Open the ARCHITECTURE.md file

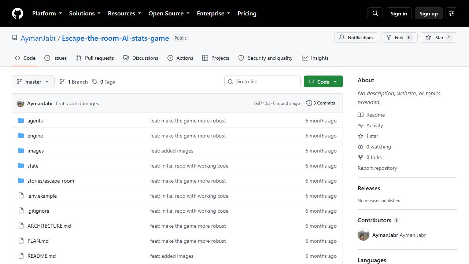49,226
